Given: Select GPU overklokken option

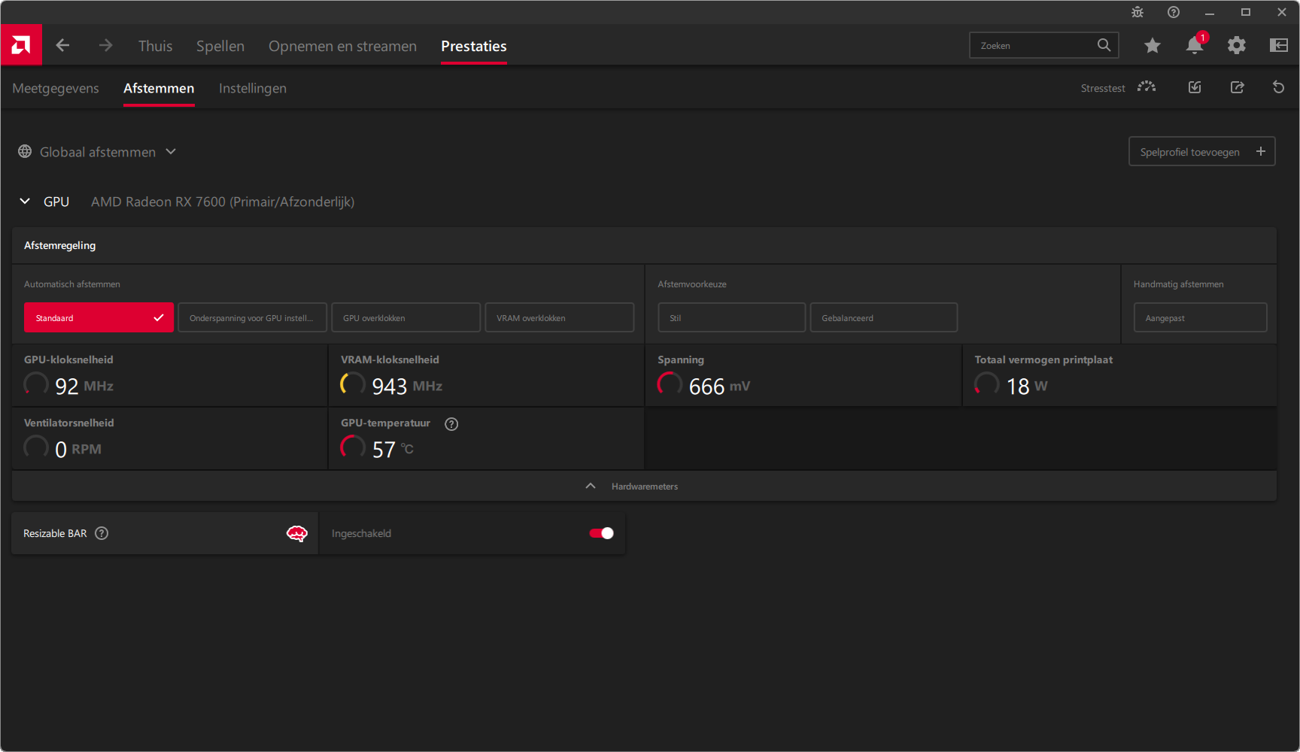Looking at the screenshot, I should click(405, 317).
